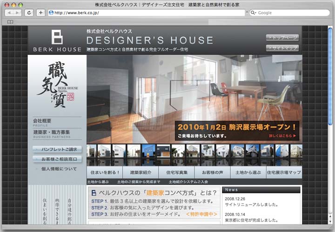Reload the page with the refresh icon
Viewport: 335px width, 232px height.
29,13
